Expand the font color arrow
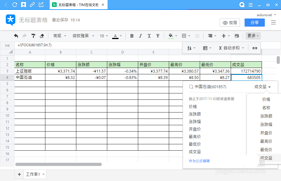Viewport: 281px width, 181px height. pos(121,36)
